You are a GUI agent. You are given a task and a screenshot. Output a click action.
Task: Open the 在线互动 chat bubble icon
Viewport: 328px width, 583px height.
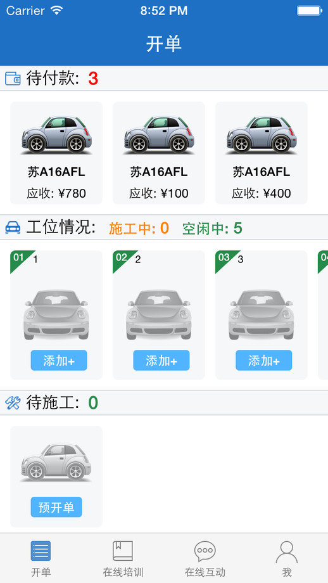point(205,551)
